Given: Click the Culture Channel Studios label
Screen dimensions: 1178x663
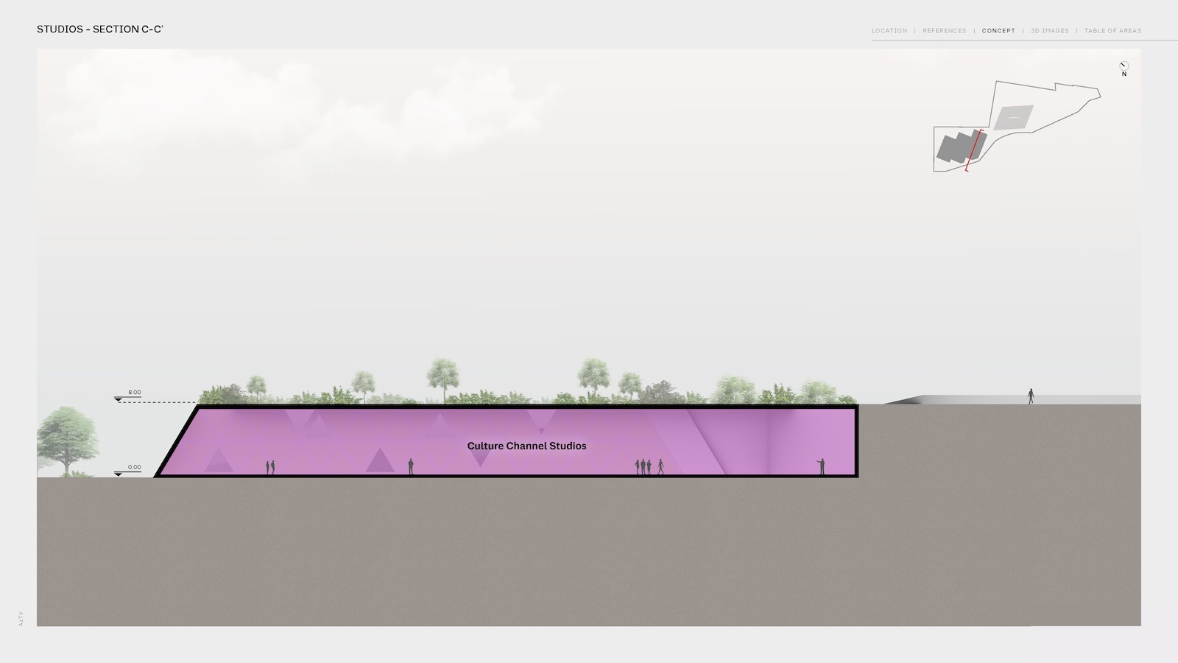Looking at the screenshot, I should pyautogui.click(x=526, y=446).
